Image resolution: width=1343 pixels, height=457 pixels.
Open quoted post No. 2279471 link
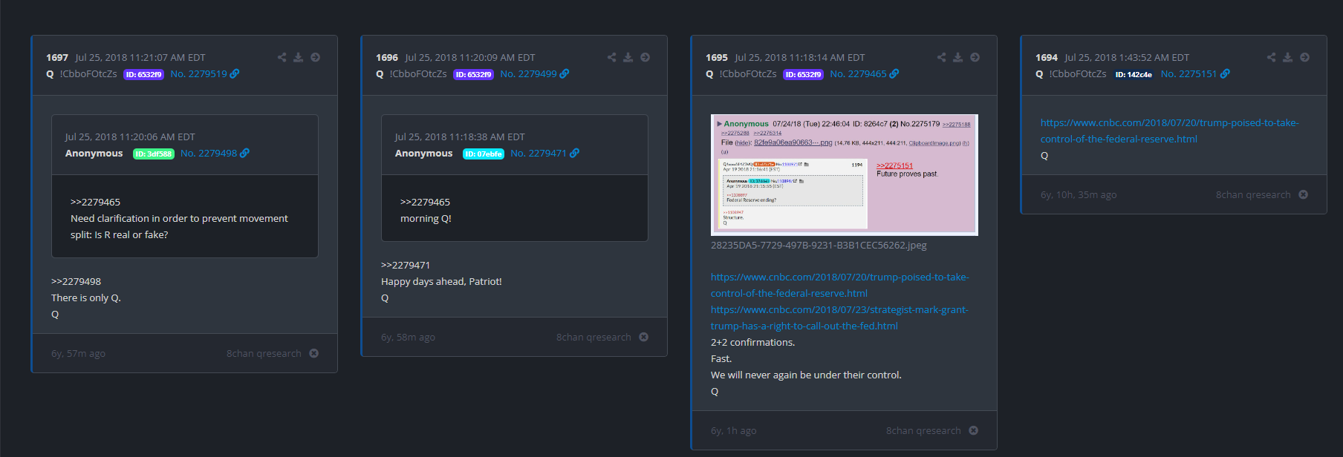tap(539, 153)
